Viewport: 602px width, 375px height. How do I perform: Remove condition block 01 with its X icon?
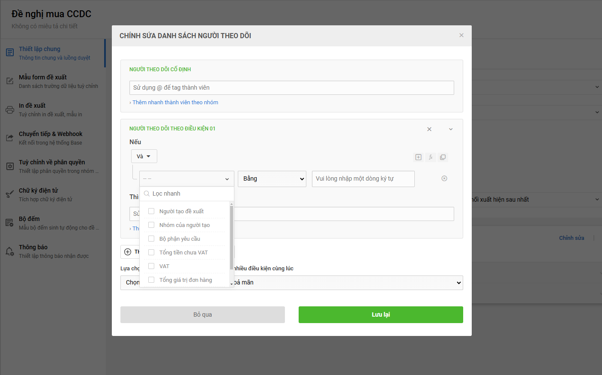[429, 129]
